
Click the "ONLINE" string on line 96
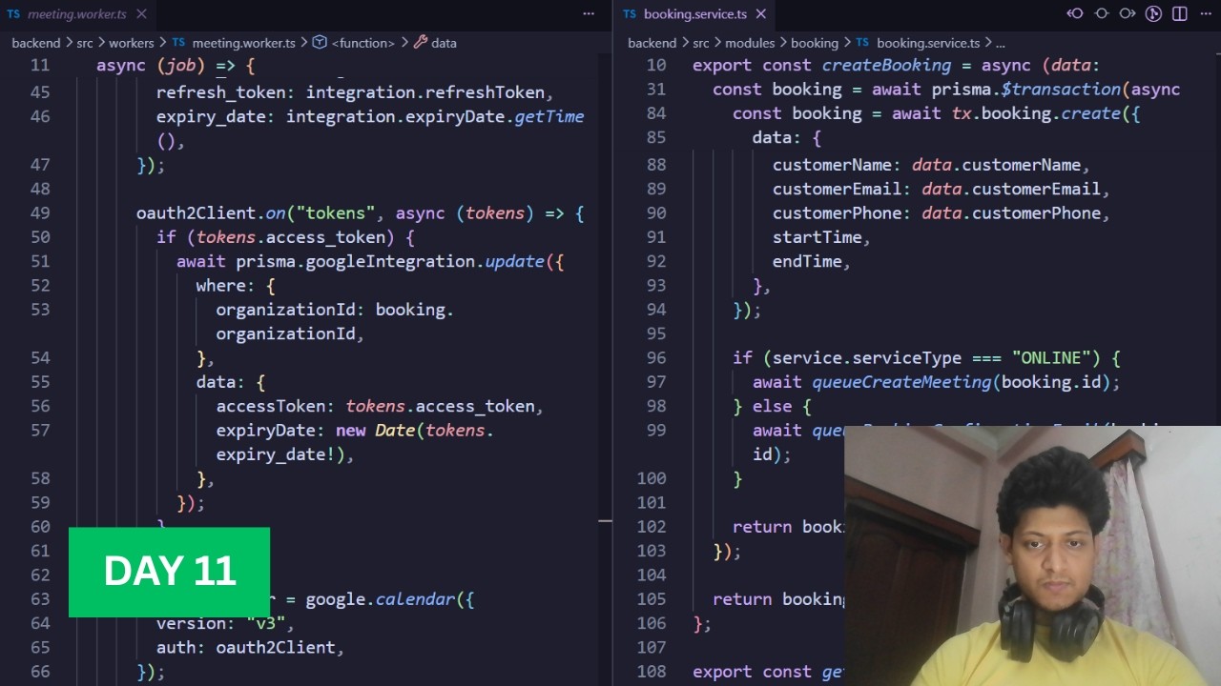[1051, 358]
